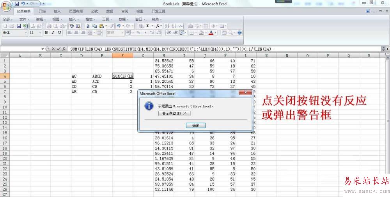
Task: Click the Spelling check icon
Action: tap(72, 26)
